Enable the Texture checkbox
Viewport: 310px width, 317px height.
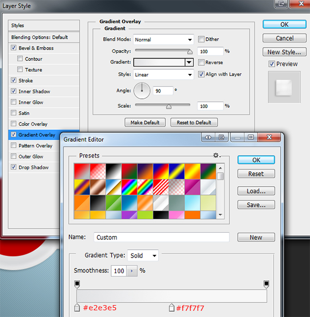pos(20,69)
